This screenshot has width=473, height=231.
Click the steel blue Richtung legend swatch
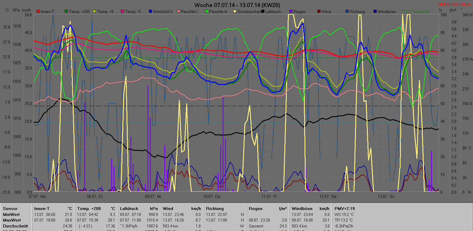(x=347, y=12)
